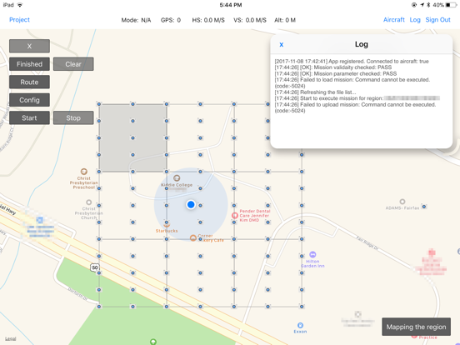460x345 pixels.
Task: Tap the Pender Dental Care marker
Action: (x=235, y=216)
